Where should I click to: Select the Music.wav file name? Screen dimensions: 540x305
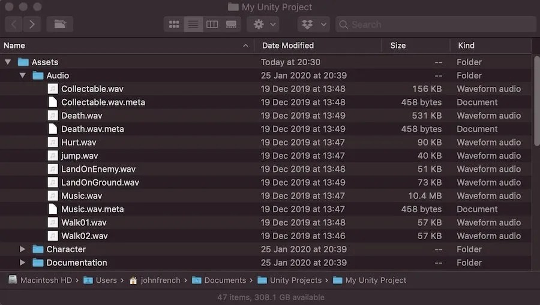pyautogui.click(x=82, y=196)
